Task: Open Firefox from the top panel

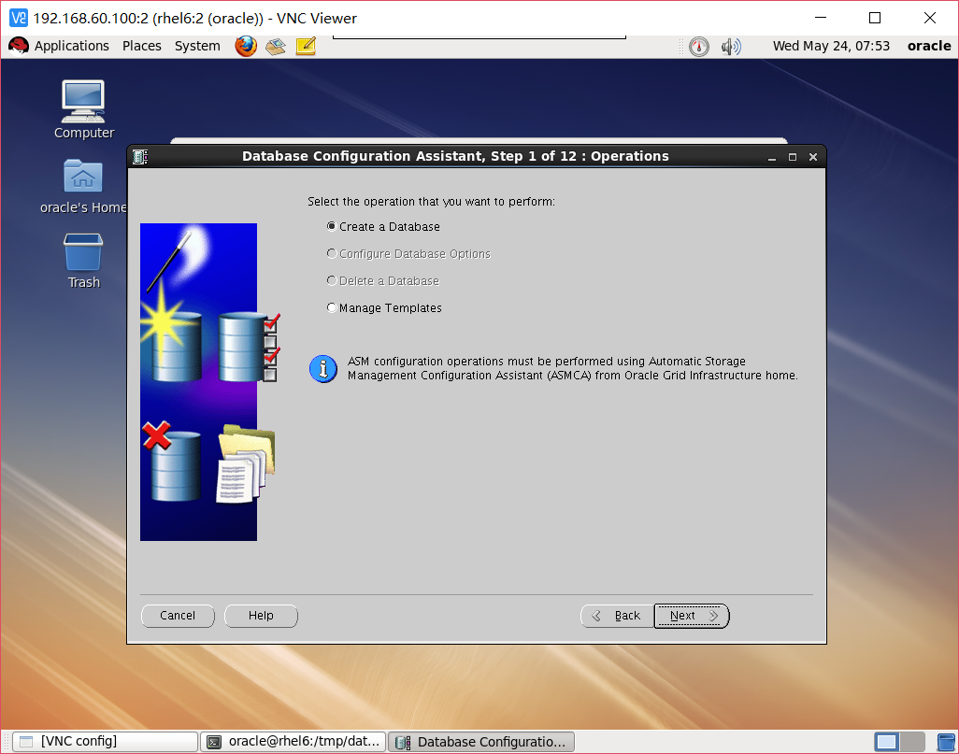Action: click(245, 46)
